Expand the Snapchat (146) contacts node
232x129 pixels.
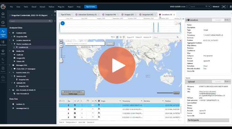pyautogui.click(x=12, y=37)
